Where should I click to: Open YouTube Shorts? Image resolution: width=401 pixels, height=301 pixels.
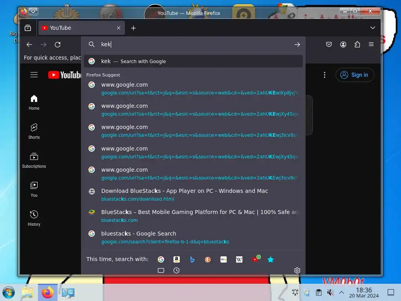pos(34,131)
